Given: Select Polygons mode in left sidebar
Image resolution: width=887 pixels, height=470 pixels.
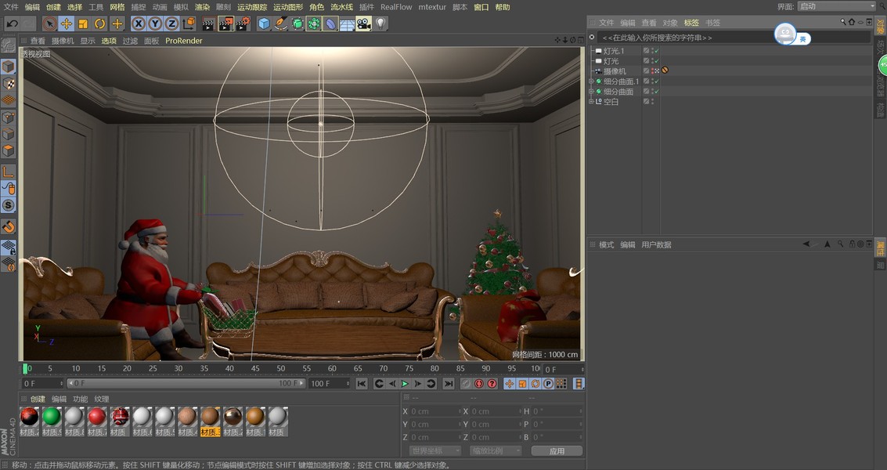Looking at the screenshot, I should click(x=8, y=150).
